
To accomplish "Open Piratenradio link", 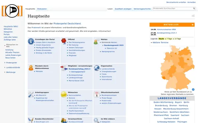I will point(106,101).
